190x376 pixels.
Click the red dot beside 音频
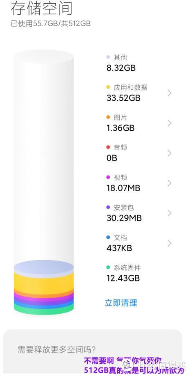pyautogui.click(x=108, y=147)
